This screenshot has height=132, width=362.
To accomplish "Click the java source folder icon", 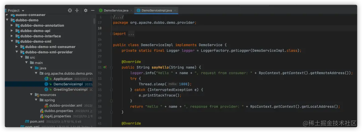I will [x=37, y=68].
